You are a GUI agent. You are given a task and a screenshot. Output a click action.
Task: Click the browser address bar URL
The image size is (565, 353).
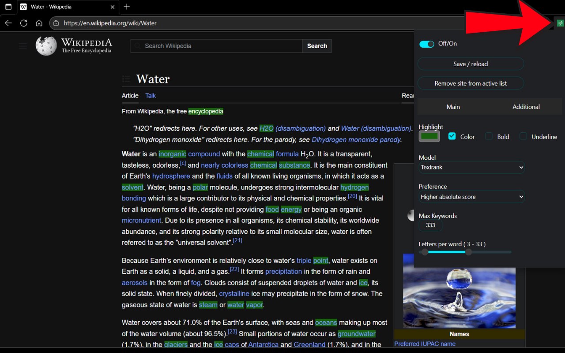(x=110, y=23)
